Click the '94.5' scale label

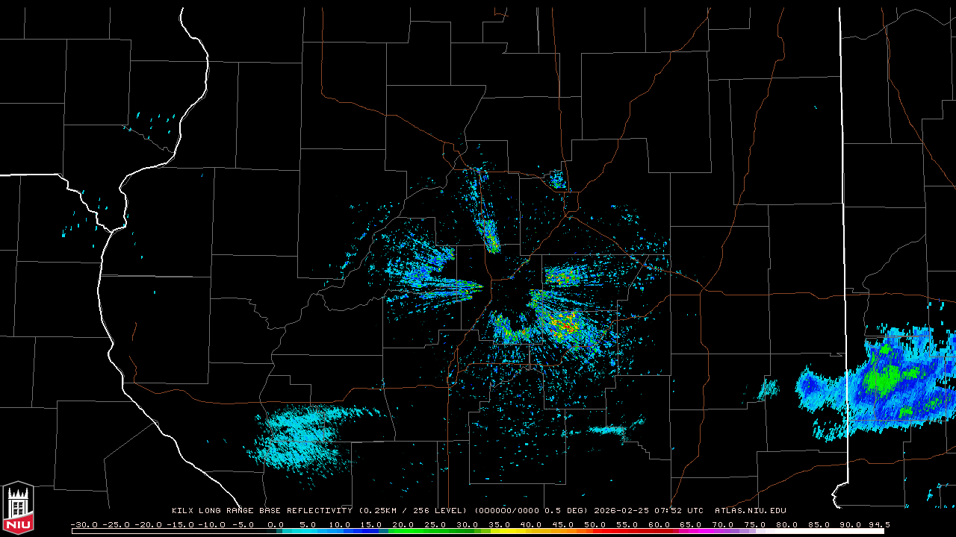[x=878, y=524]
